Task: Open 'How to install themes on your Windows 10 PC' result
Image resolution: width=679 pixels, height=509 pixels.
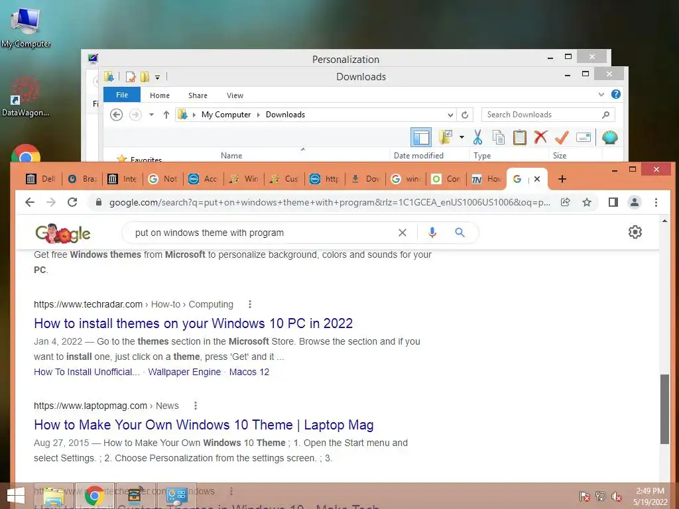Action: click(193, 323)
